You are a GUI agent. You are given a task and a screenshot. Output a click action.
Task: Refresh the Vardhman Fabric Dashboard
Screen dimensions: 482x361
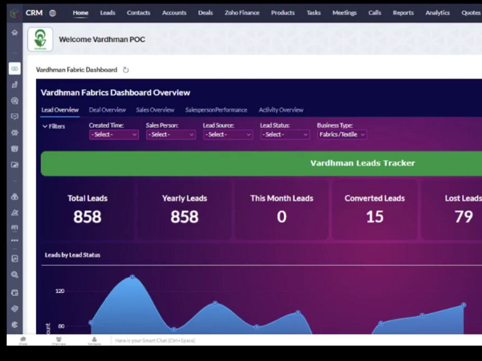pyautogui.click(x=126, y=70)
